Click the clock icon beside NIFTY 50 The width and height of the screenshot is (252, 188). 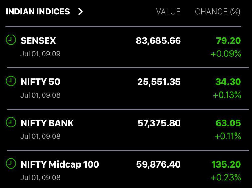[11, 81]
